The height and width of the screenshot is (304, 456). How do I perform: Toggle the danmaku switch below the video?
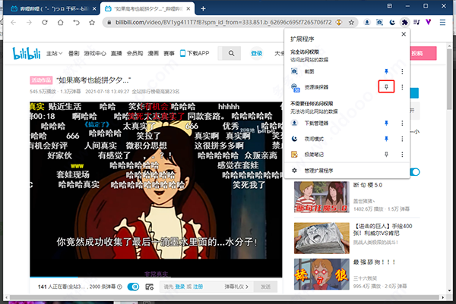coord(133,287)
